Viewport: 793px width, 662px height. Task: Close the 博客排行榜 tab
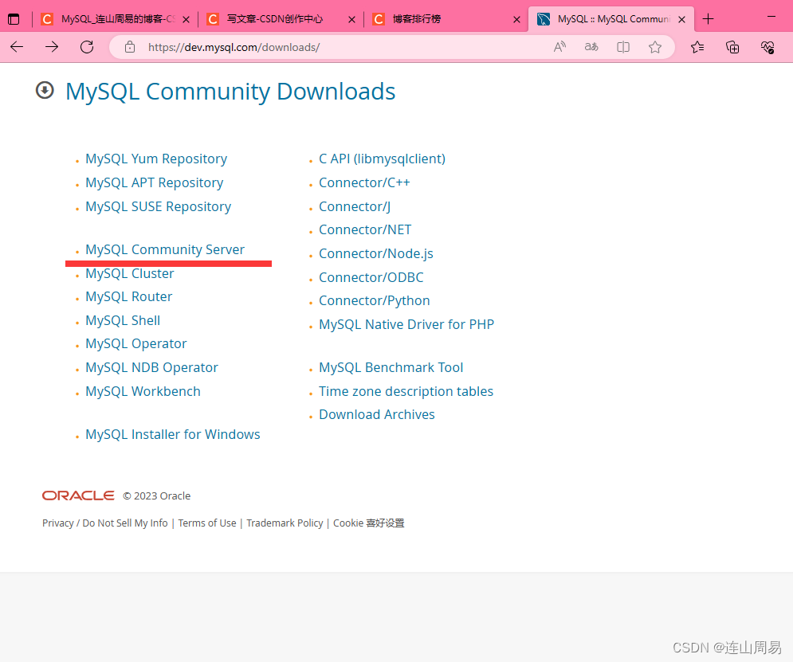(516, 20)
